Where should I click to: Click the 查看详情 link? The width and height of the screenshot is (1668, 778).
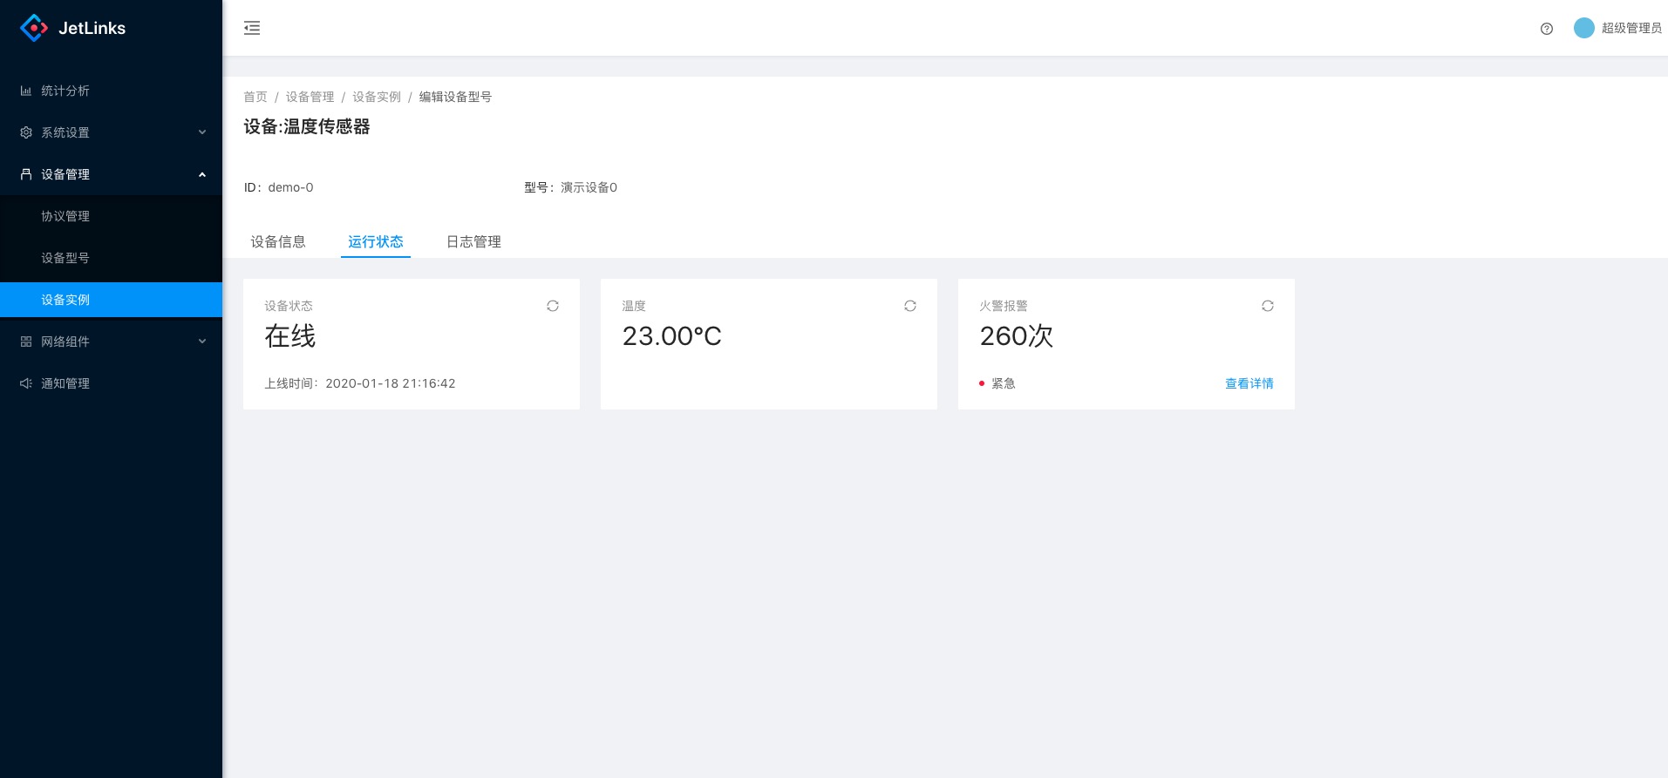1249,383
